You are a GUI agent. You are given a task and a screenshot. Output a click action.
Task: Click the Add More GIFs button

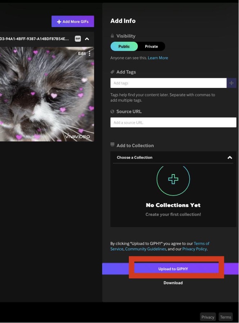click(73, 22)
